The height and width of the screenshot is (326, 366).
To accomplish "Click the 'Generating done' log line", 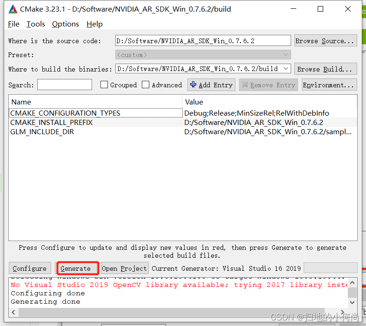I will pos(45,301).
